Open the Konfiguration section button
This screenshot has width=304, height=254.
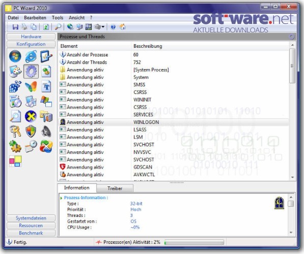[x=31, y=44]
